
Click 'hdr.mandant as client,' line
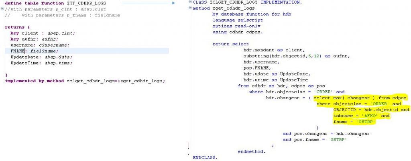[274, 50]
